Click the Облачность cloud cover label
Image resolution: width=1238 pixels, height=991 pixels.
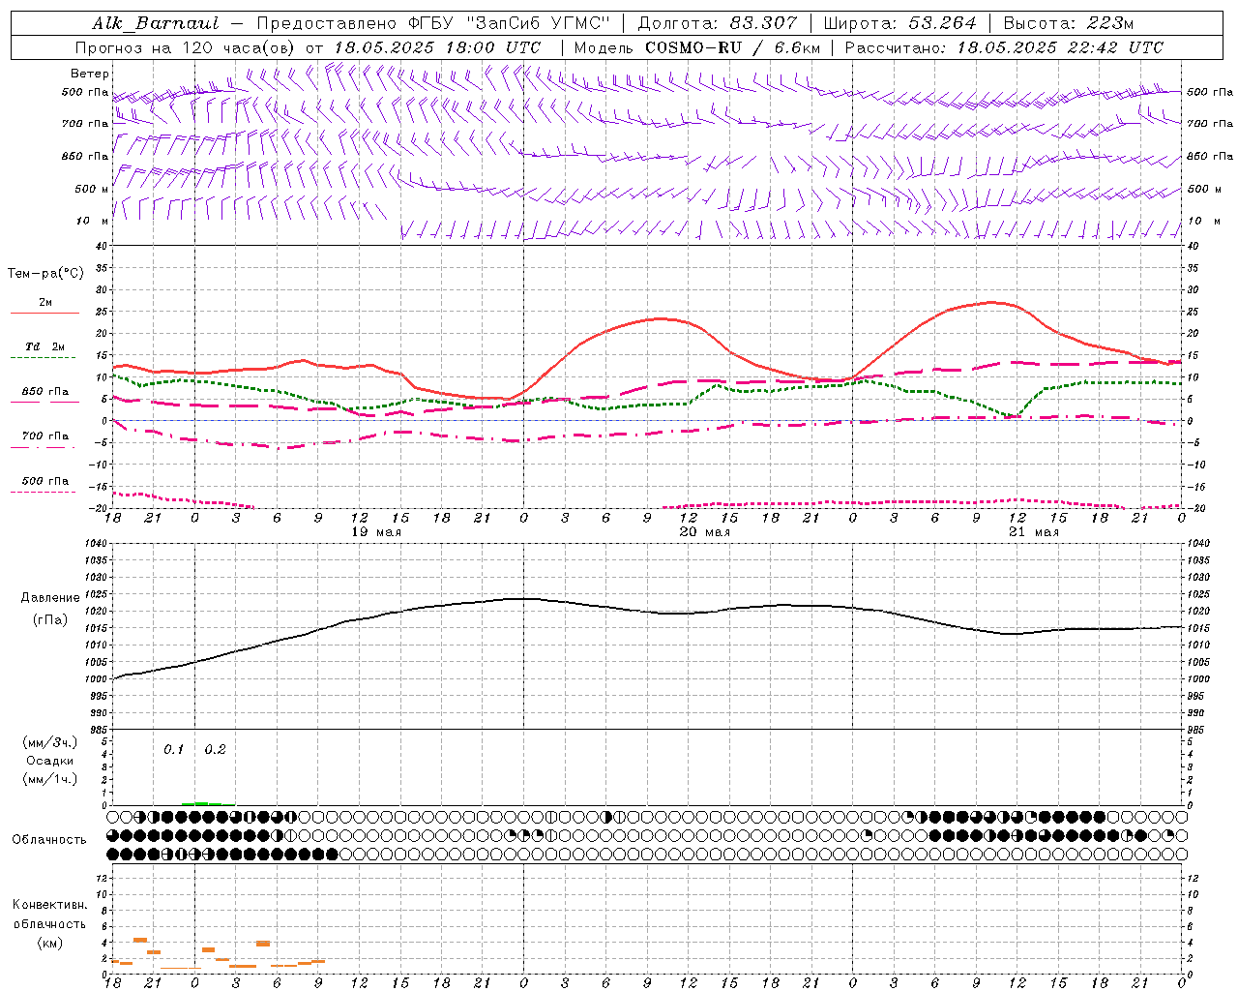(49, 840)
